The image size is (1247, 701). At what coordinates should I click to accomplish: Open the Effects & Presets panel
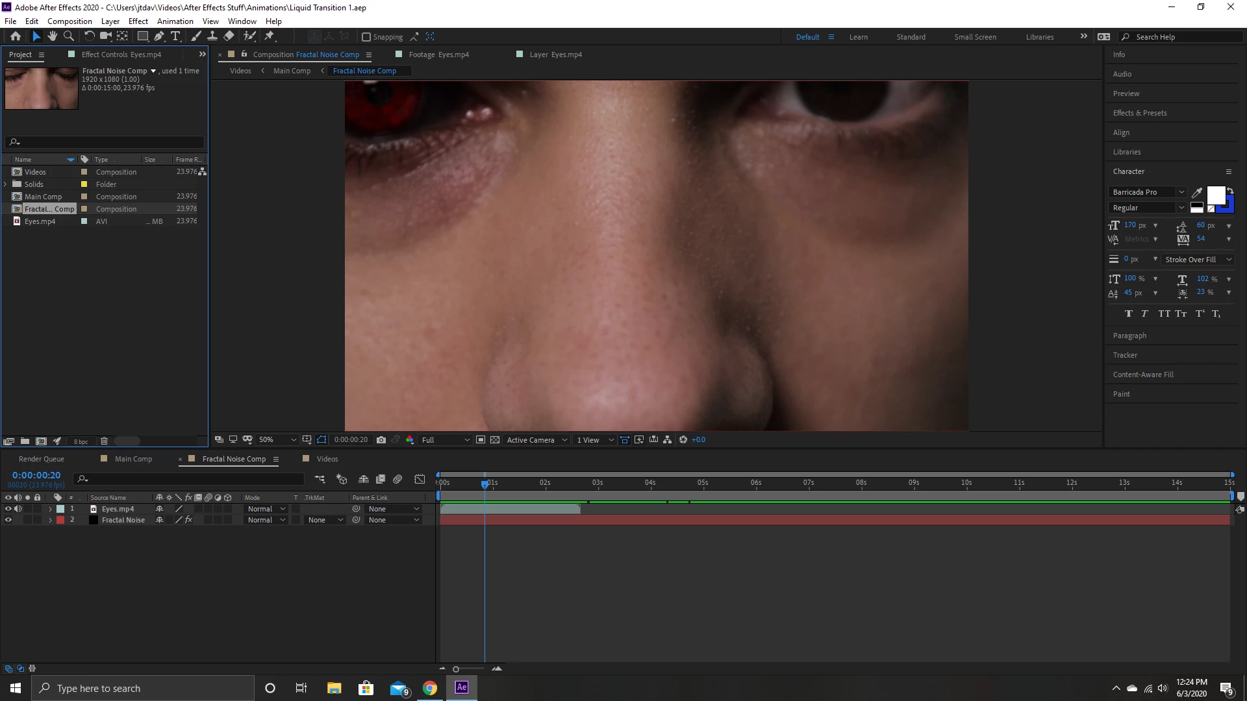pos(1140,113)
